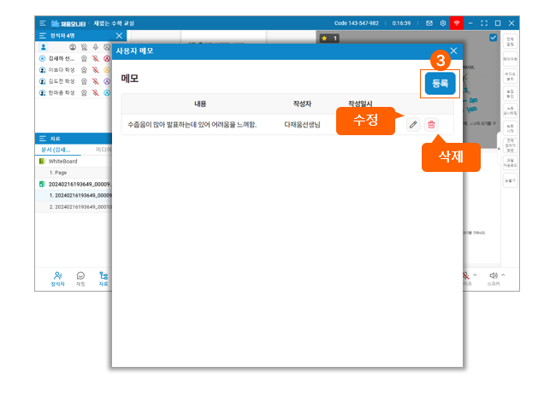The height and width of the screenshot is (396, 544).
Task: Open the 자료 panel hamburger menu
Action: [42, 138]
